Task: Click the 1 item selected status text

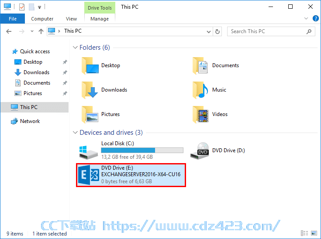Action: coord(49,234)
